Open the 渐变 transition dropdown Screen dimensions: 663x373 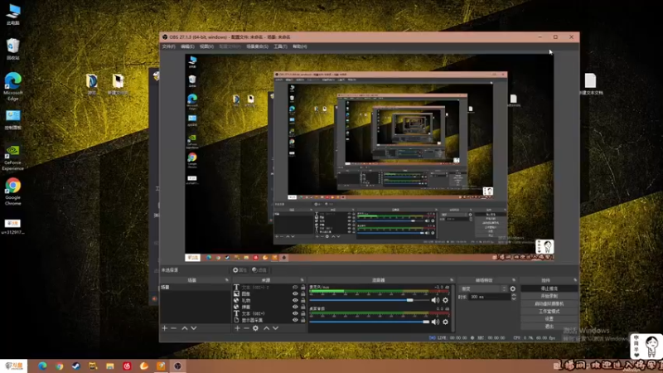click(483, 288)
